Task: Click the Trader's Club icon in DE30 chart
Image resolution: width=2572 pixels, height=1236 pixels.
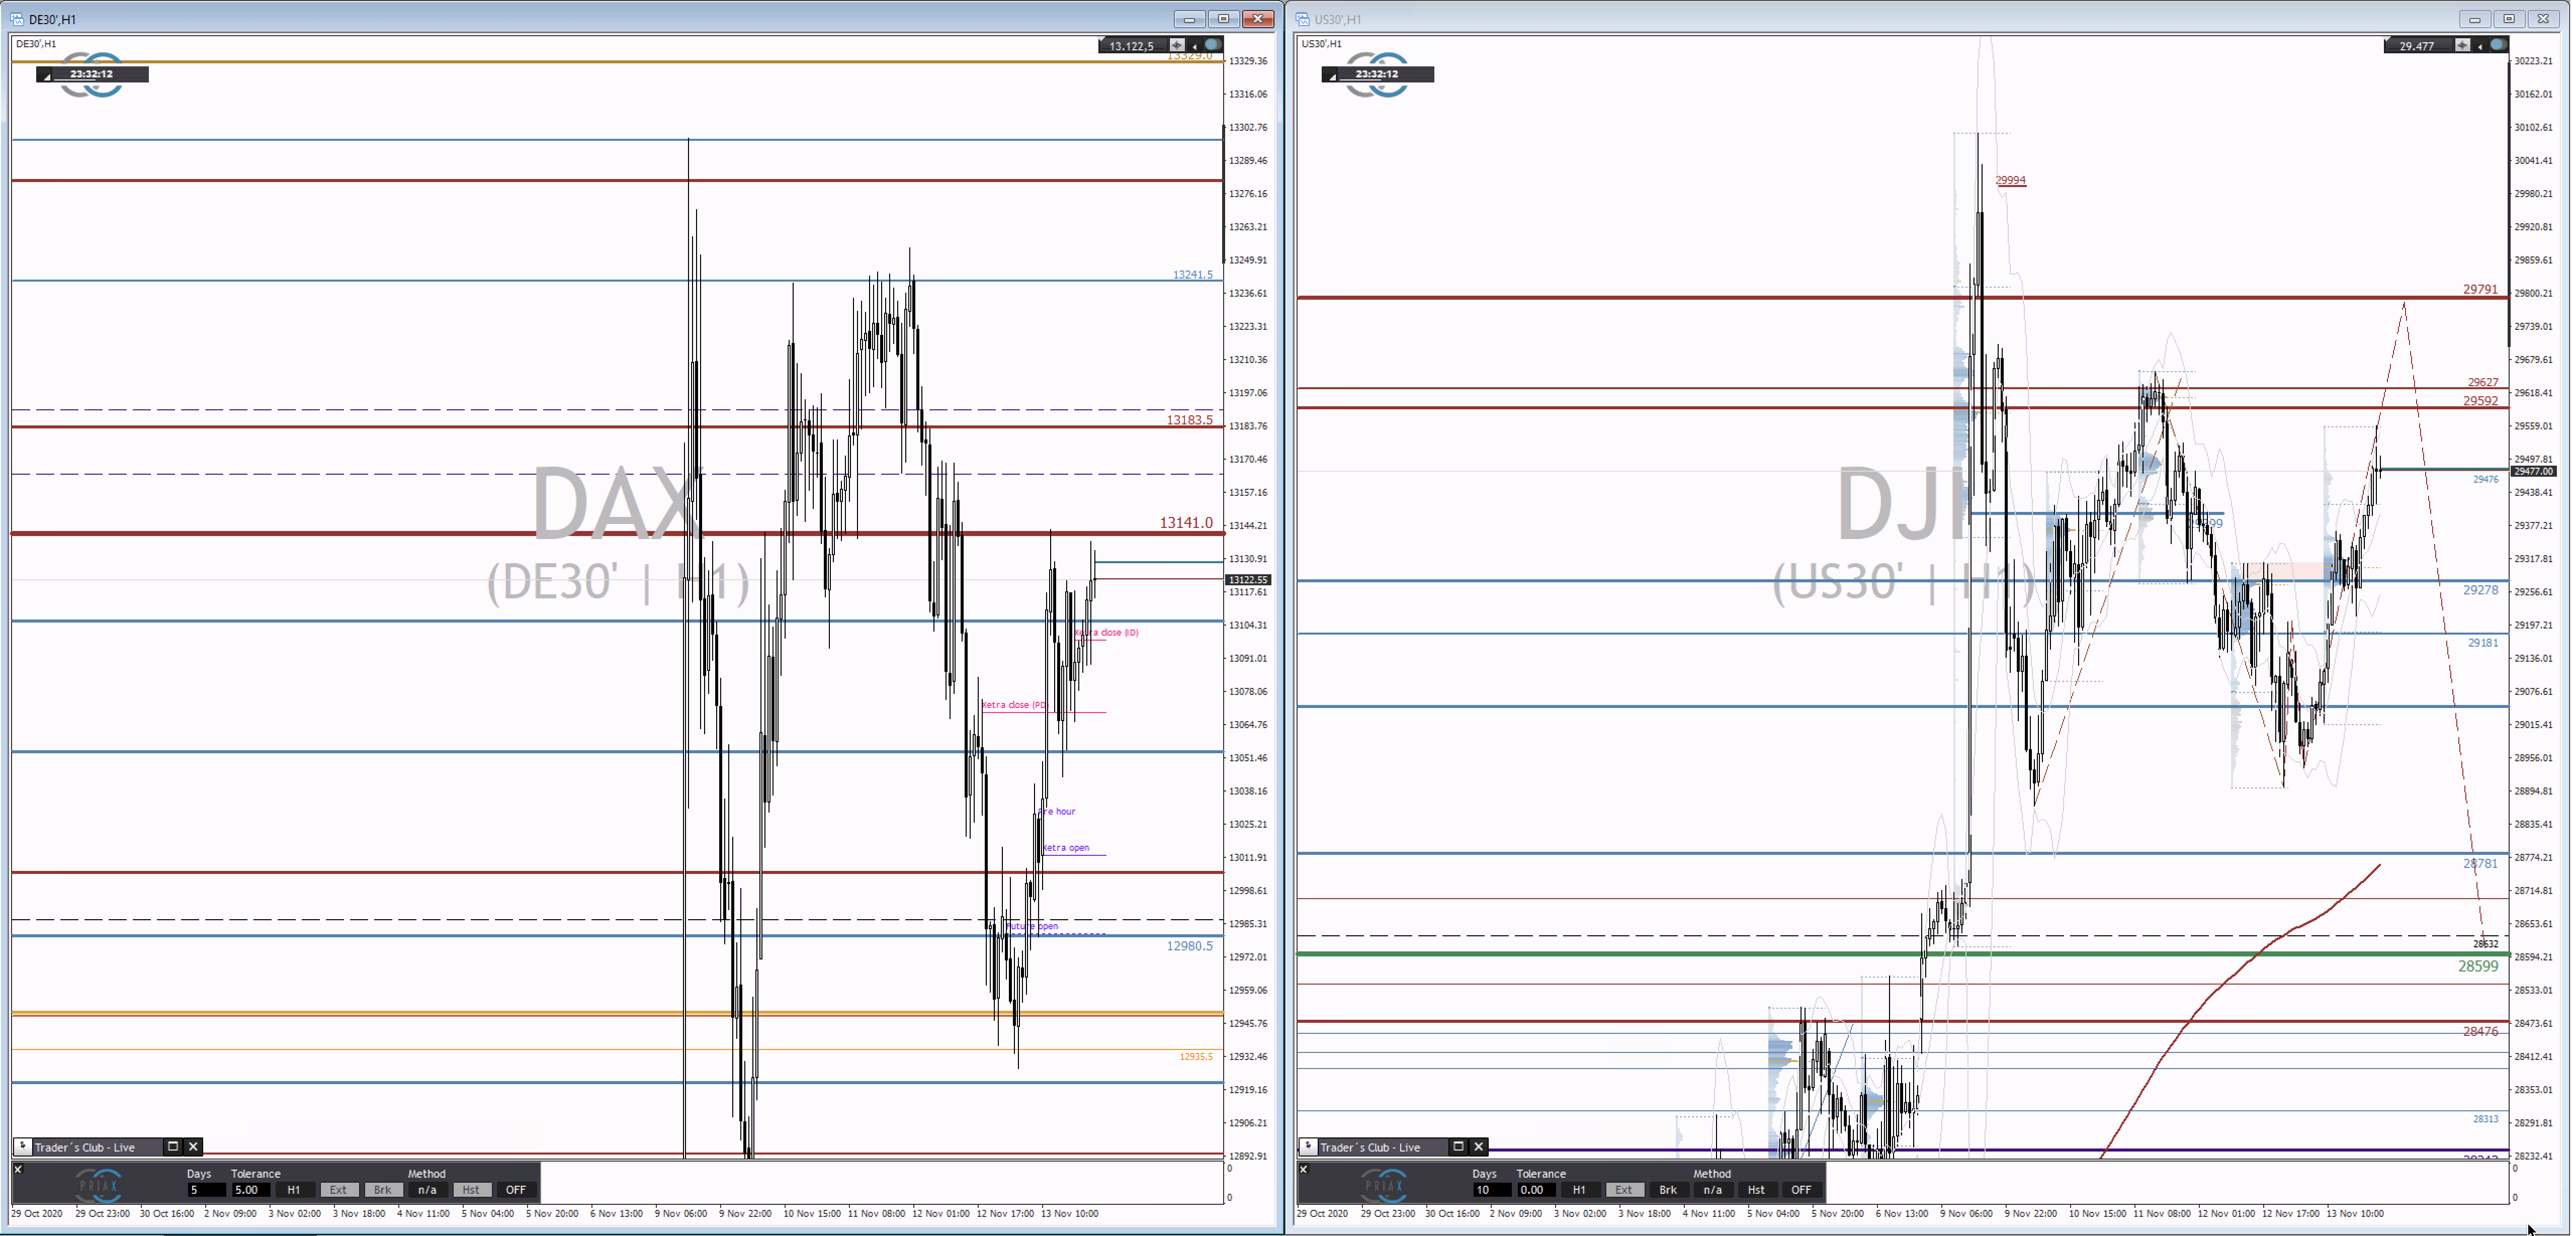Action: click(23, 1146)
